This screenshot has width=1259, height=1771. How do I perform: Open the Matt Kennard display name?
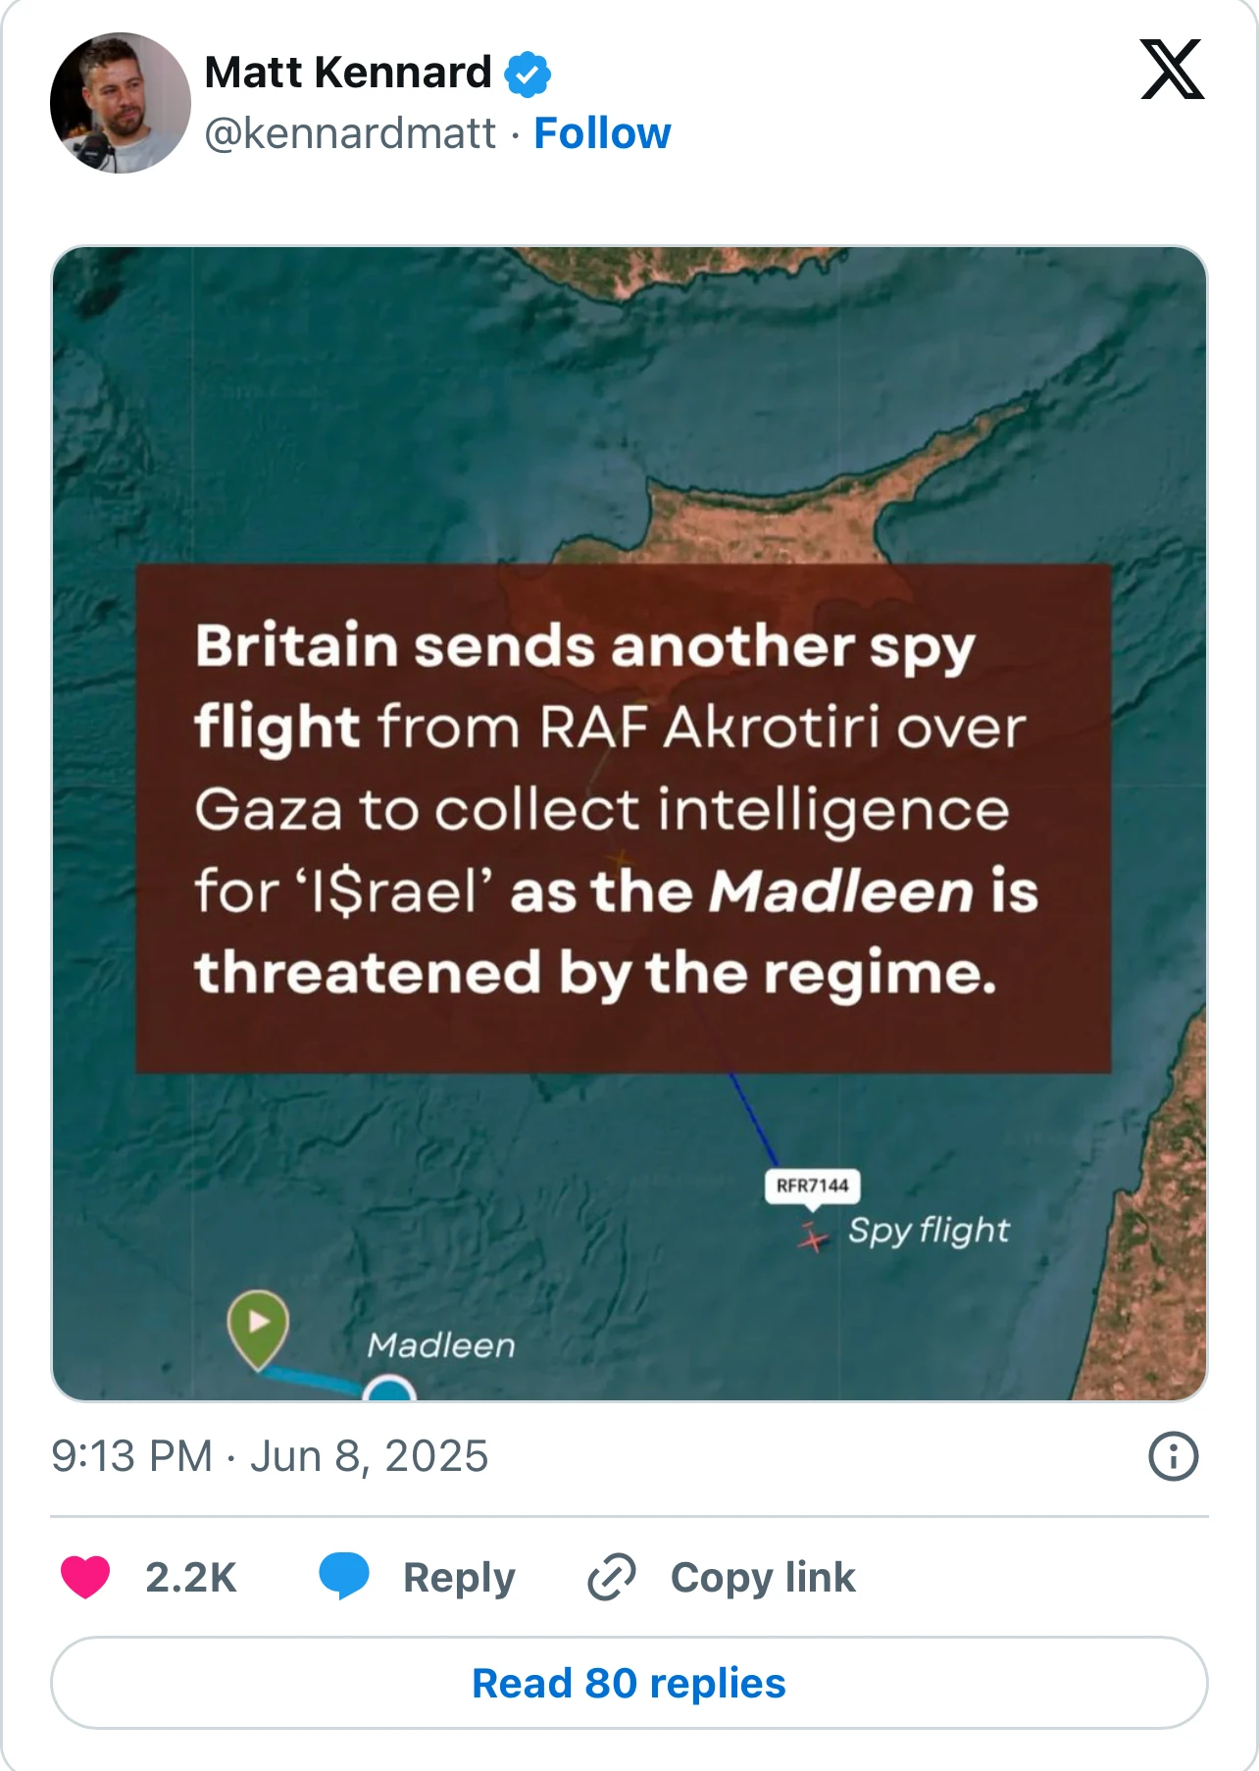click(x=348, y=73)
